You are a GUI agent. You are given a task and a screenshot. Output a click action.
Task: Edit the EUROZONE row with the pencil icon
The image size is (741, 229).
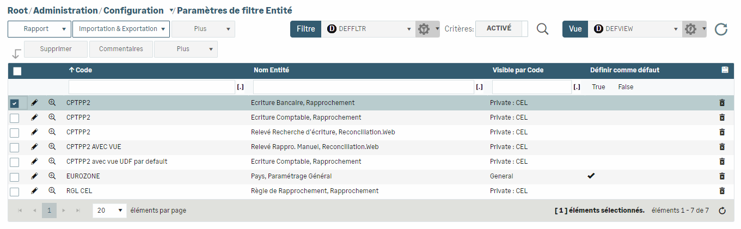[34, 176]
